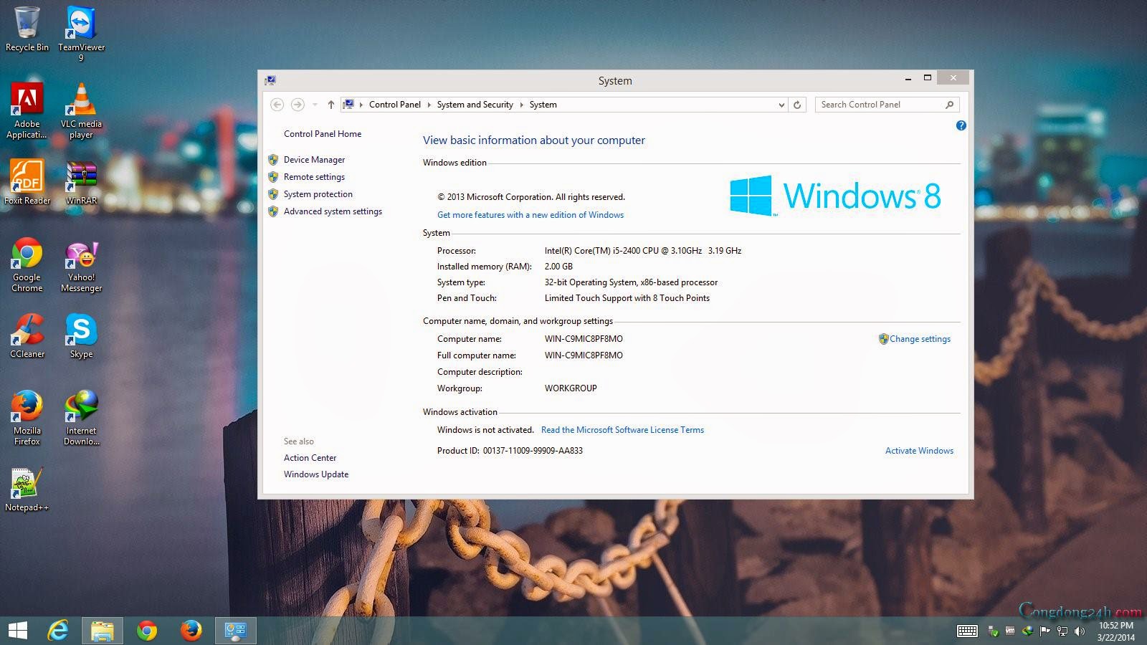Click Activate Windows link
This screenshot has height=645, width=1147.
tap(919, 451)
